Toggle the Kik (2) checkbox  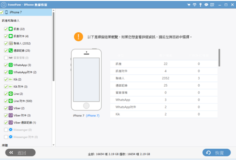pos(6,79)
